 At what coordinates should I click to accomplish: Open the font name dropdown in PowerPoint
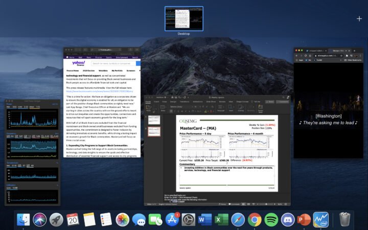tap(181, 106)
